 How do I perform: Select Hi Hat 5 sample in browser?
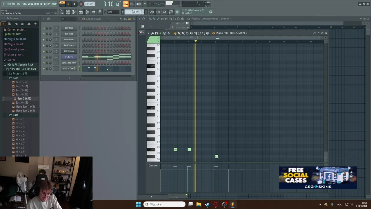click(x=20, y=136)
